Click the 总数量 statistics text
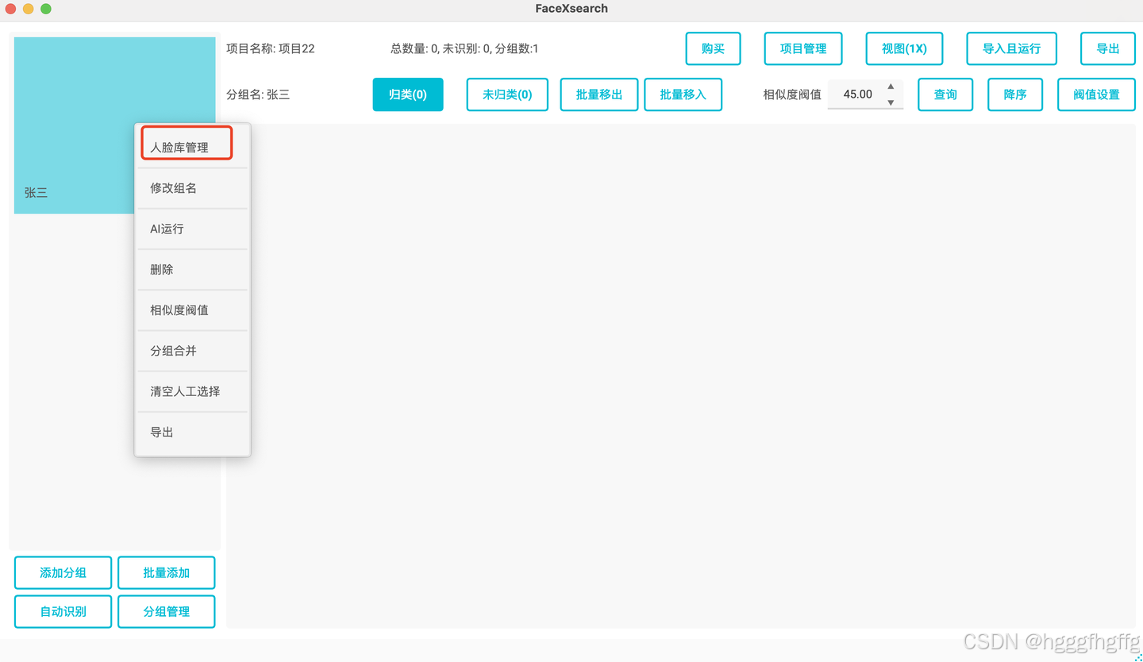The width and height of the screenshot is (1143, 662). [x=464, y=48]
